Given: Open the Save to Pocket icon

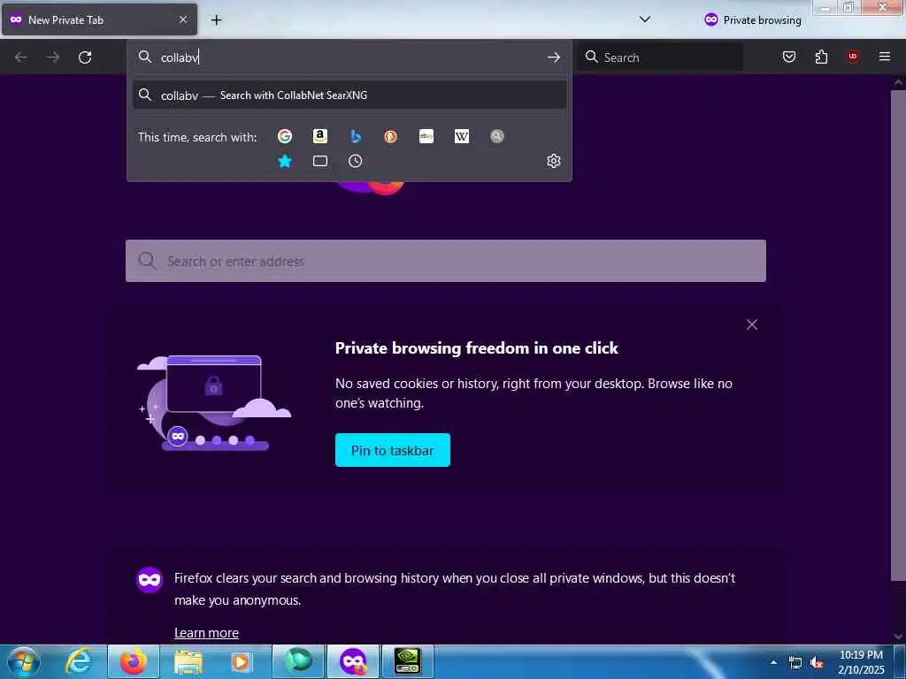Looking at the screenshot, I should (789, 57).
